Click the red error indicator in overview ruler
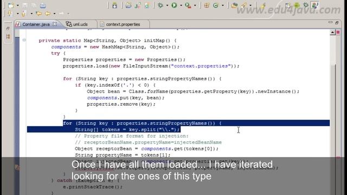 [338, 32]
